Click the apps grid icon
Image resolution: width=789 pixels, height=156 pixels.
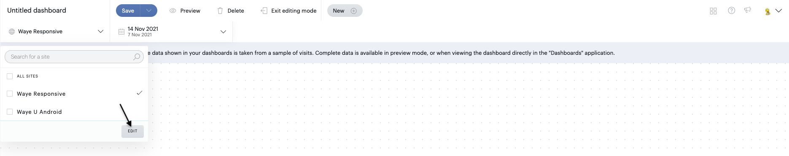pyautogui.click(x=713, y=11)
